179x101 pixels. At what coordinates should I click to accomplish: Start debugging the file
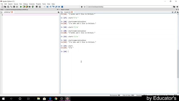click(47, 7)
